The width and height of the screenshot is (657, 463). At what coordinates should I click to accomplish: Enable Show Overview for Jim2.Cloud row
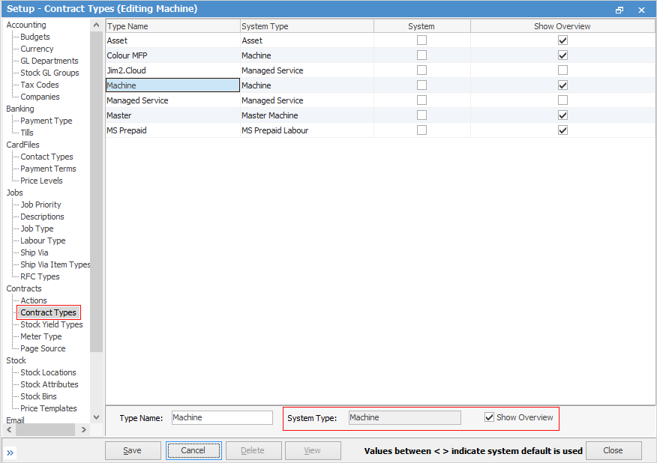[562, 70]
